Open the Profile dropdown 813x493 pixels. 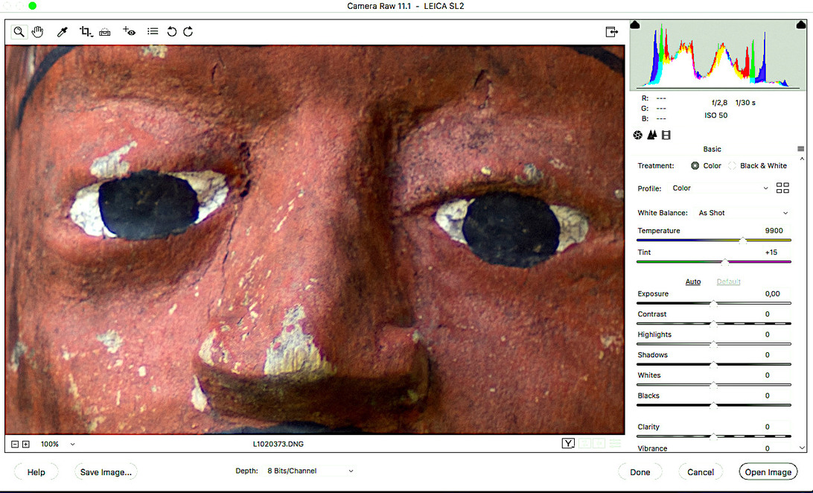click(719, 188)
